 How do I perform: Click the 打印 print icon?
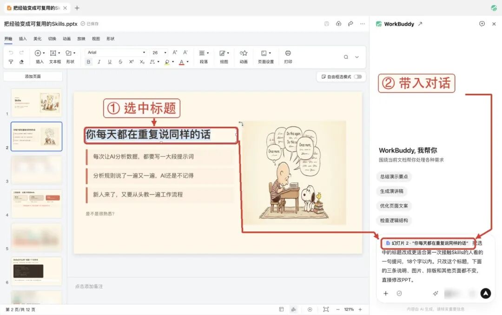click(288, 53)
